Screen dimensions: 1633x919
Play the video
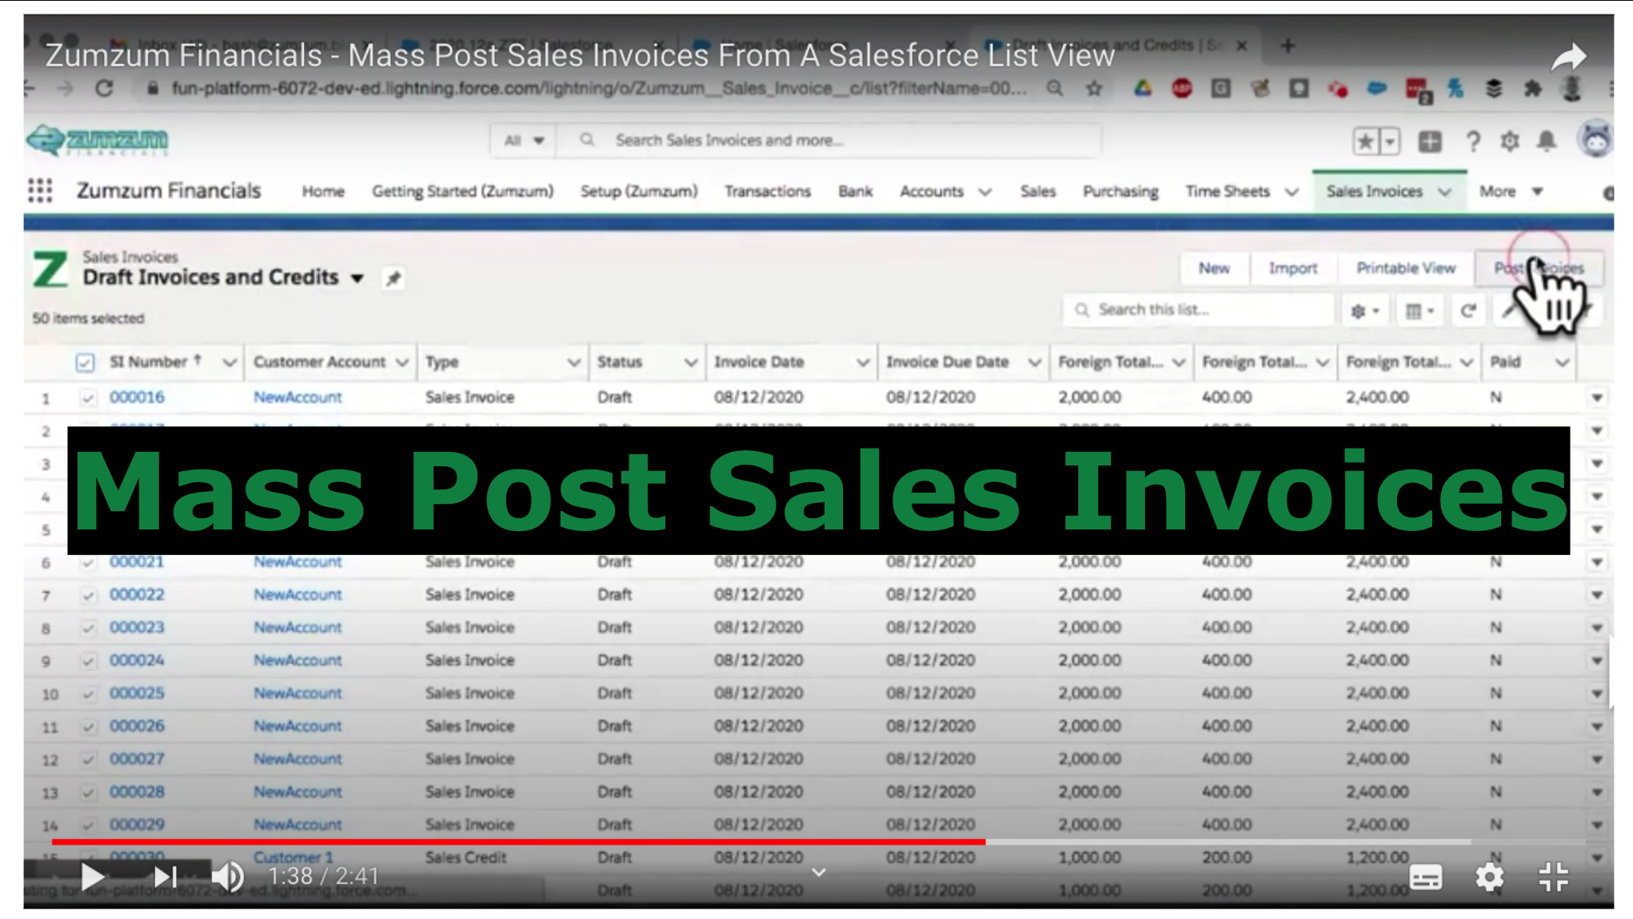coord(92,877)
